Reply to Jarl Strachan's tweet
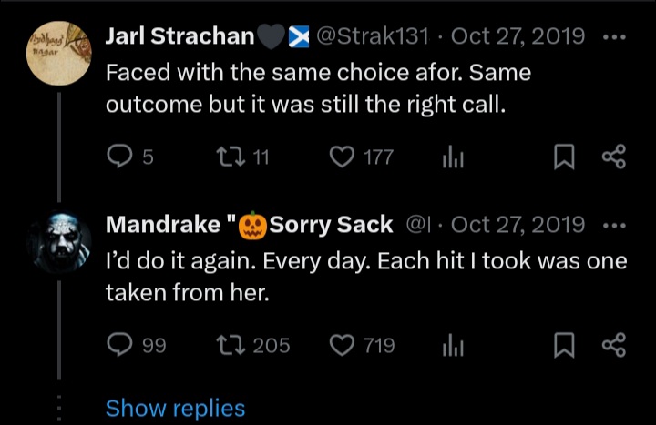 click(x=119, y=157)
